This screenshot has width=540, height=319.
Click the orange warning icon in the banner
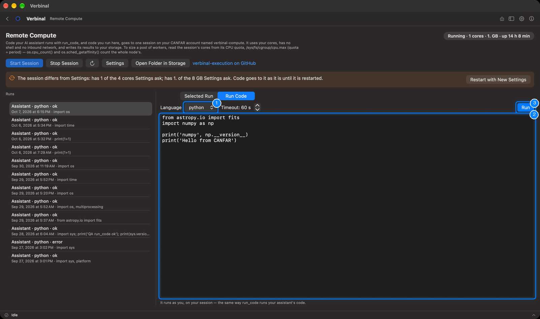(x=12, y=78)
